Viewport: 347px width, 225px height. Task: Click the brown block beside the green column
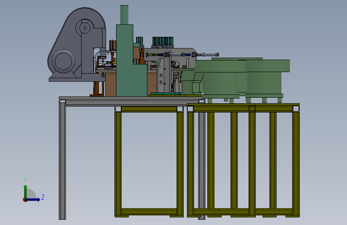click(110, 84)
